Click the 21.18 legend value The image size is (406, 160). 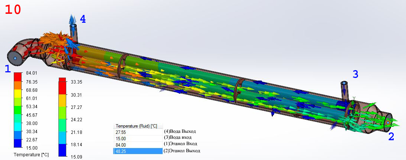pyautogui.click(x=77, y=132)
